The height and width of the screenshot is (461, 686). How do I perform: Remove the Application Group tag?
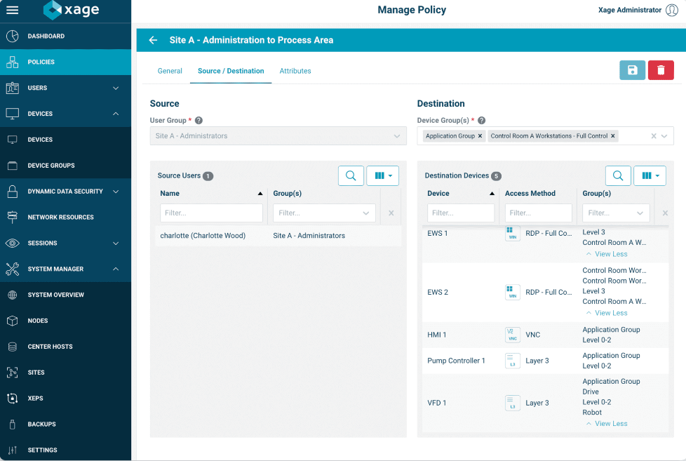(480, 136)
